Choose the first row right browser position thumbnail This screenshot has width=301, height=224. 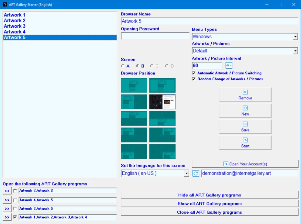pos(162,85)
